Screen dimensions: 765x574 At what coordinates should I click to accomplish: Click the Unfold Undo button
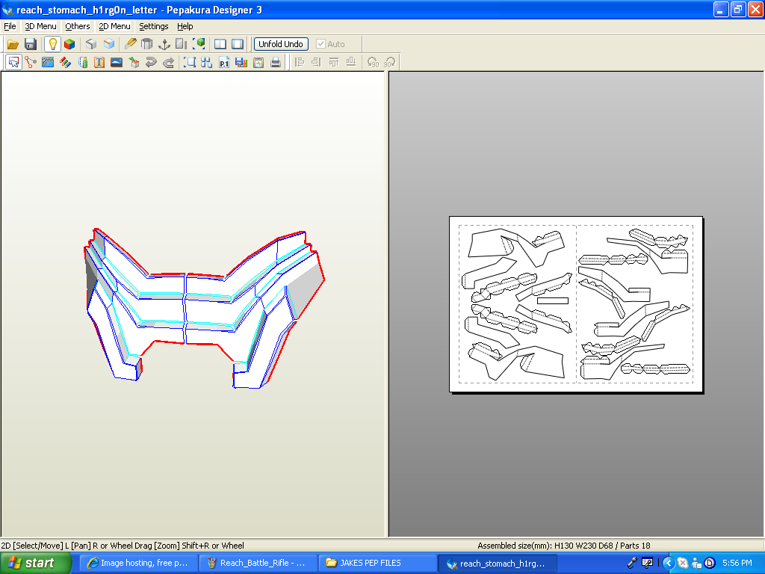281,44
